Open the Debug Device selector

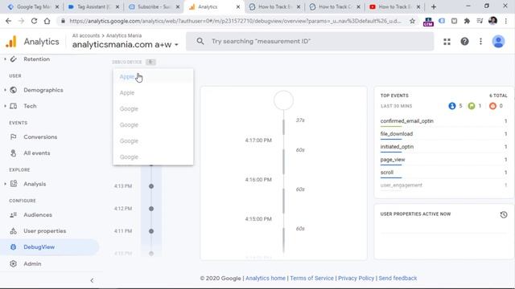click(134, 62)
